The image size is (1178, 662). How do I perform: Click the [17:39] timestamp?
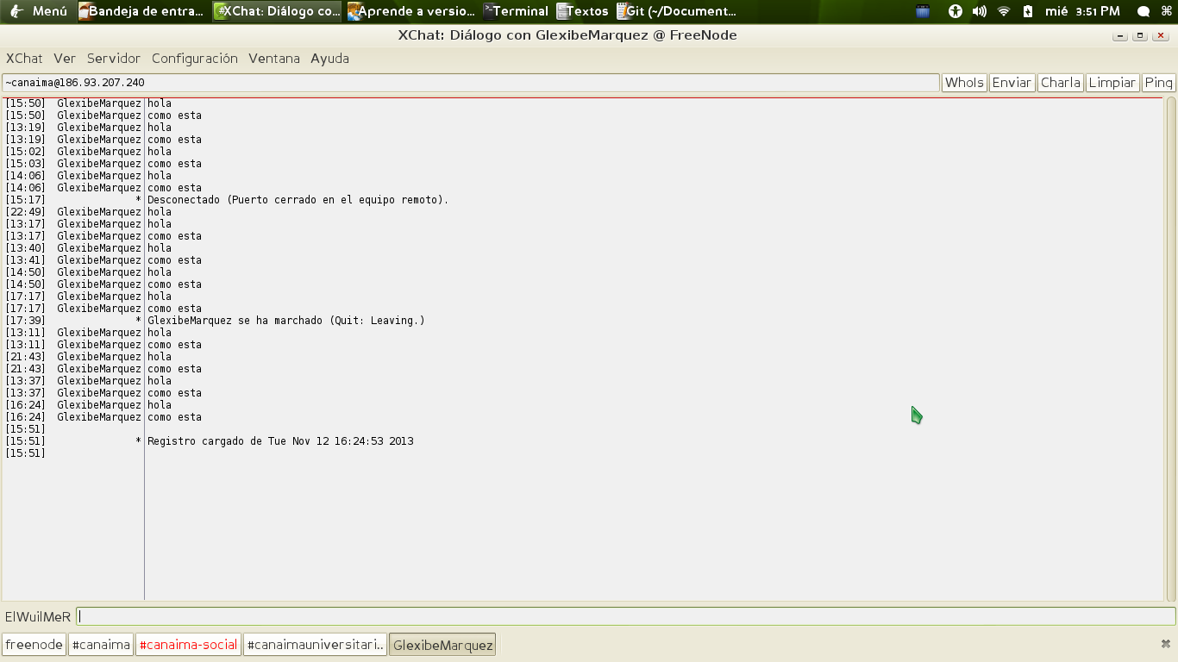tap(25, 321)
